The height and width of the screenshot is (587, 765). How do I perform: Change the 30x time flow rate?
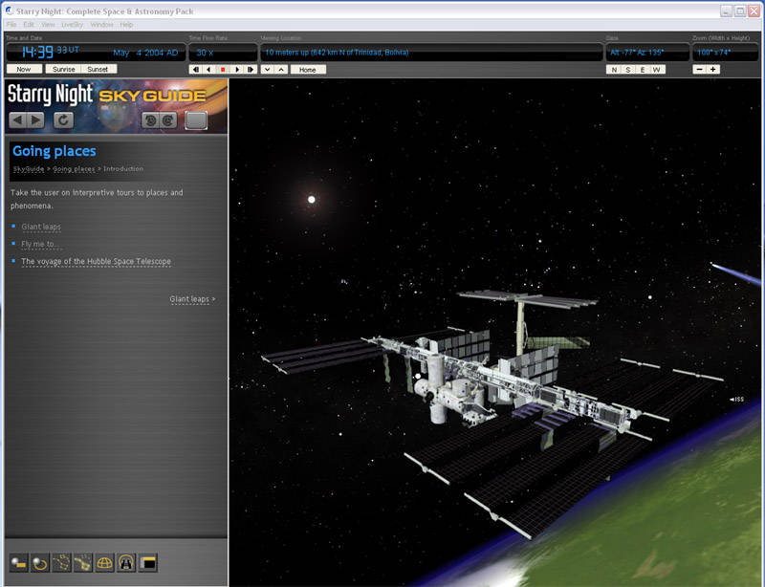[x=223, y=53]
